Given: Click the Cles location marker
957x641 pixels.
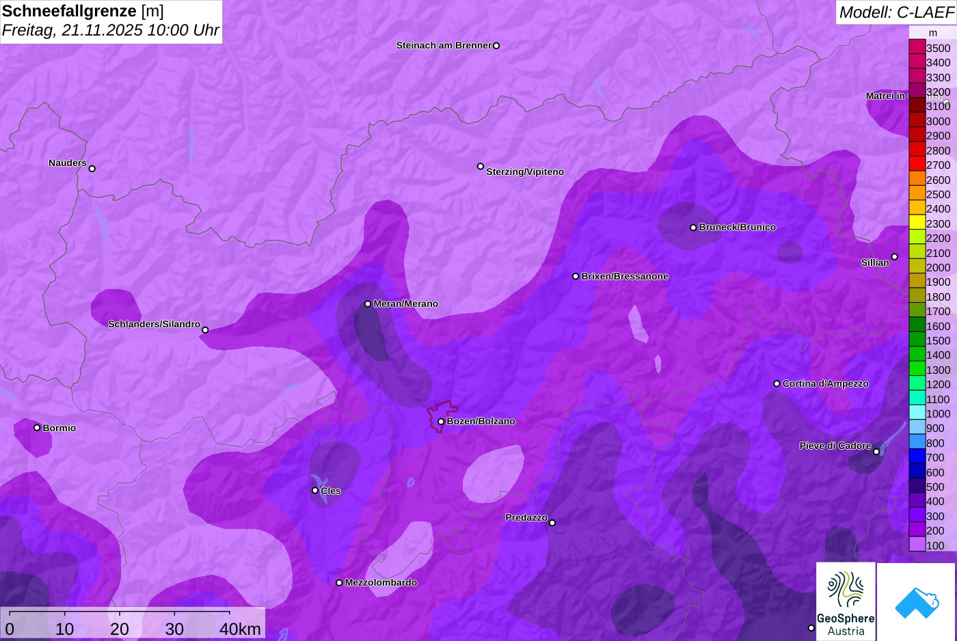Looking at the screenshot, I should pyautogui.click(x=315, y=491).
